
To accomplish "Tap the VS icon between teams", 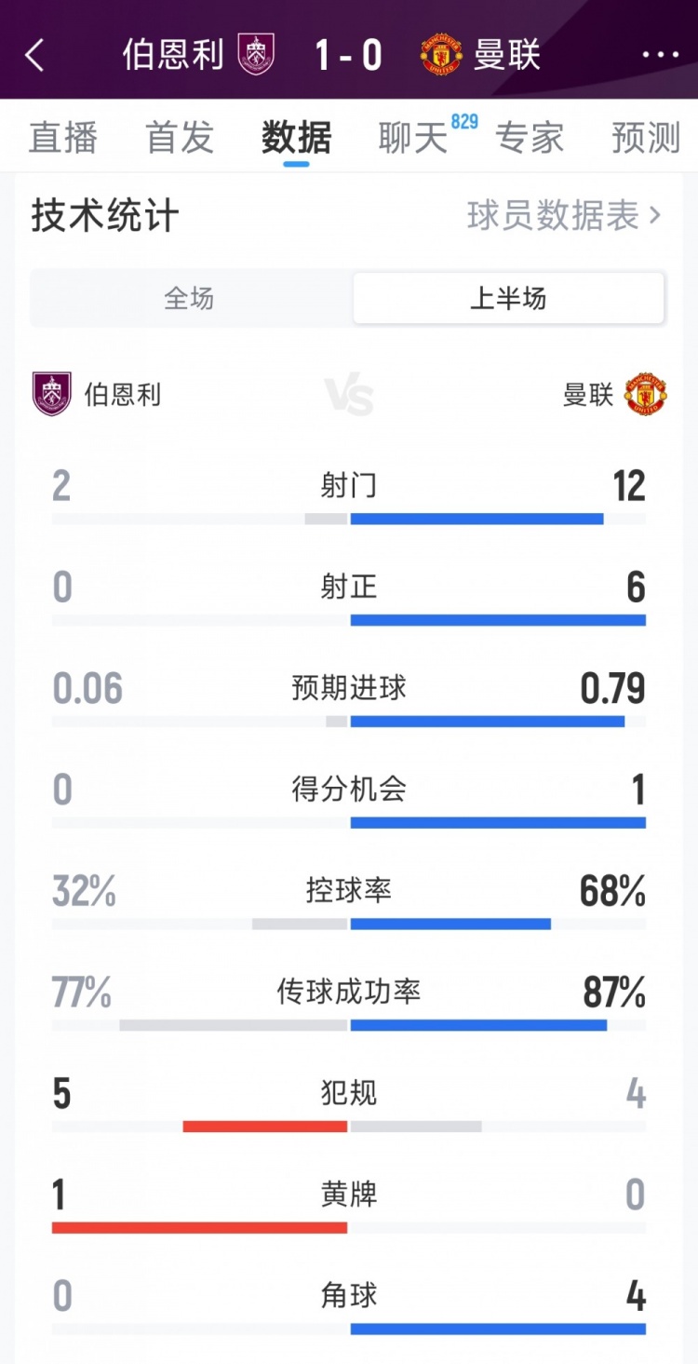I will pyautogui.click(x=349, y=395).
